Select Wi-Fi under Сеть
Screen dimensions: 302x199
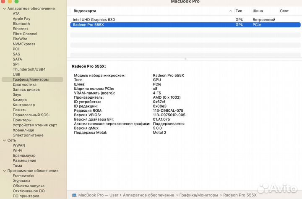point(18,150)
